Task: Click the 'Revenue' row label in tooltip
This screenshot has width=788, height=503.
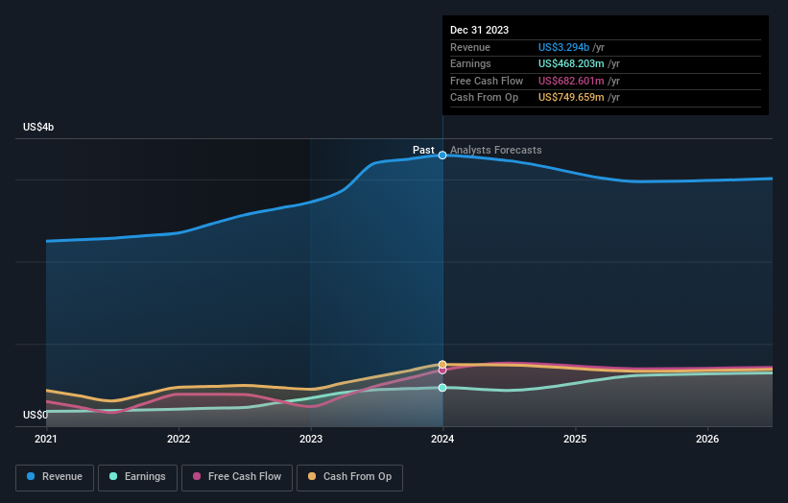Action: tap(470, 47)
